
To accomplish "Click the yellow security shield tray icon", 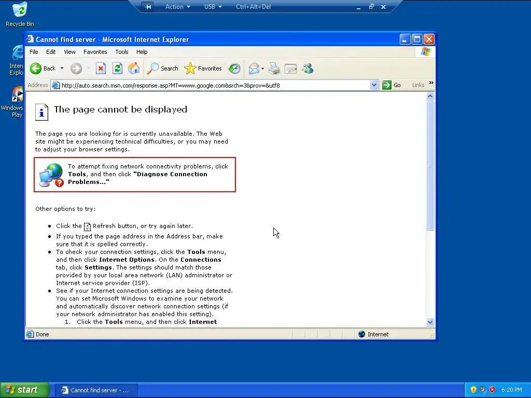I will 473,390.
